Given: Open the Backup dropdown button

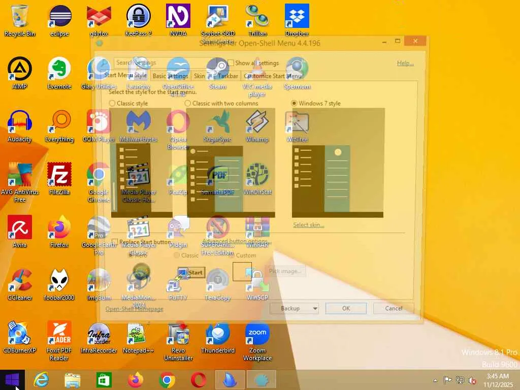Looking at the screenshot, I should (295, 308).
